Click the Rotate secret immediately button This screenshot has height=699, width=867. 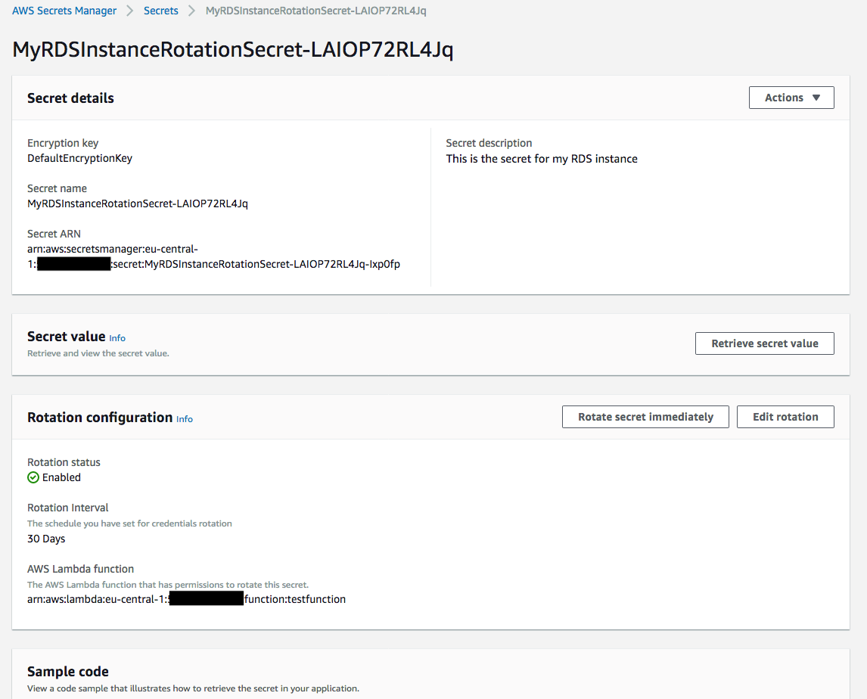(x=645, y=416)
